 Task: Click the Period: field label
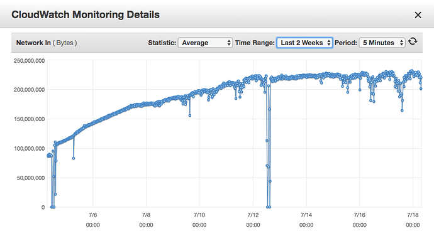coord(346,43)
